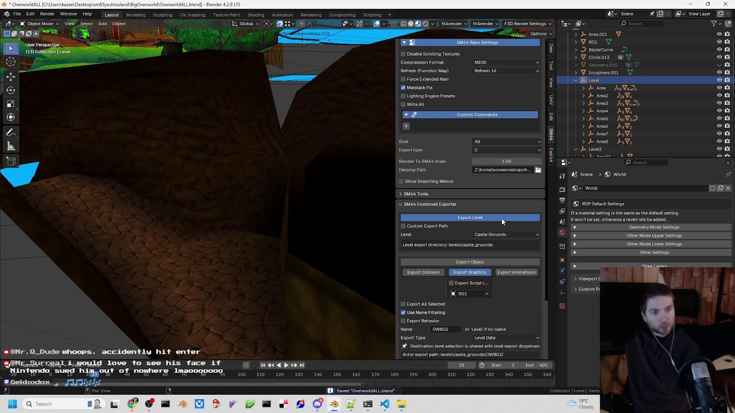
Task: Uncheck Matstack Fix
Action: (x=403, y=88)
